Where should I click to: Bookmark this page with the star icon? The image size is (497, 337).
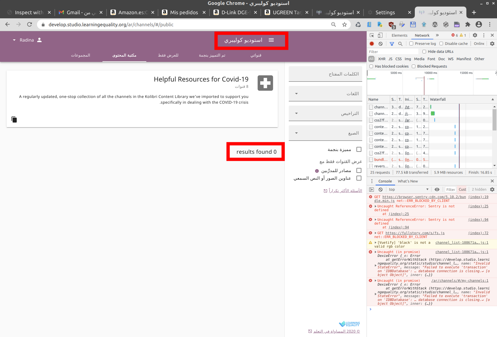coord(344,24)
